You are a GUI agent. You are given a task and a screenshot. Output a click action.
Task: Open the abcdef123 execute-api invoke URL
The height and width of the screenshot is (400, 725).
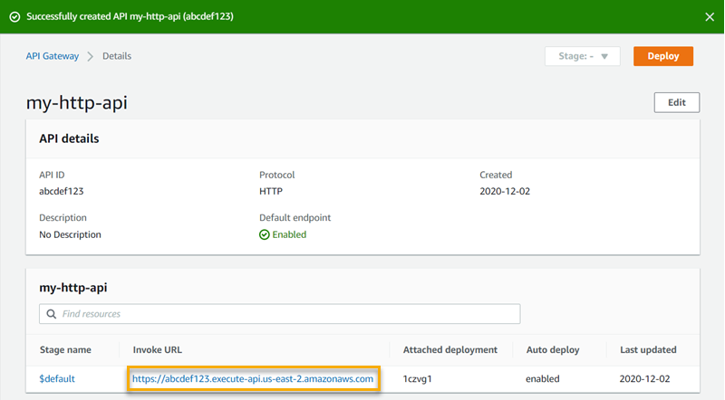pos(253,379)
